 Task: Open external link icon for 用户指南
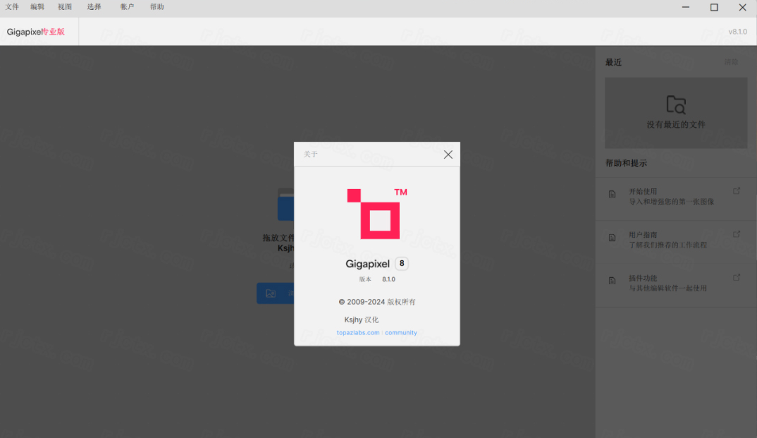point(737,234)
